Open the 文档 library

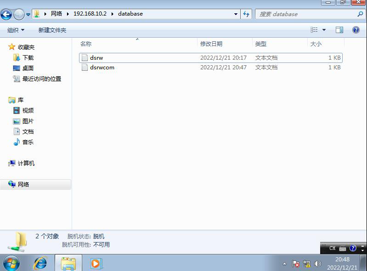point(28,131)
